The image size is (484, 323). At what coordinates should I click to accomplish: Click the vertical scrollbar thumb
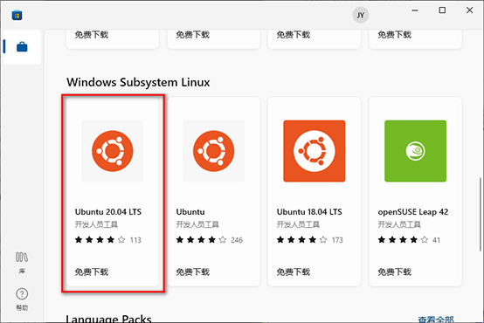coord(480,214)
